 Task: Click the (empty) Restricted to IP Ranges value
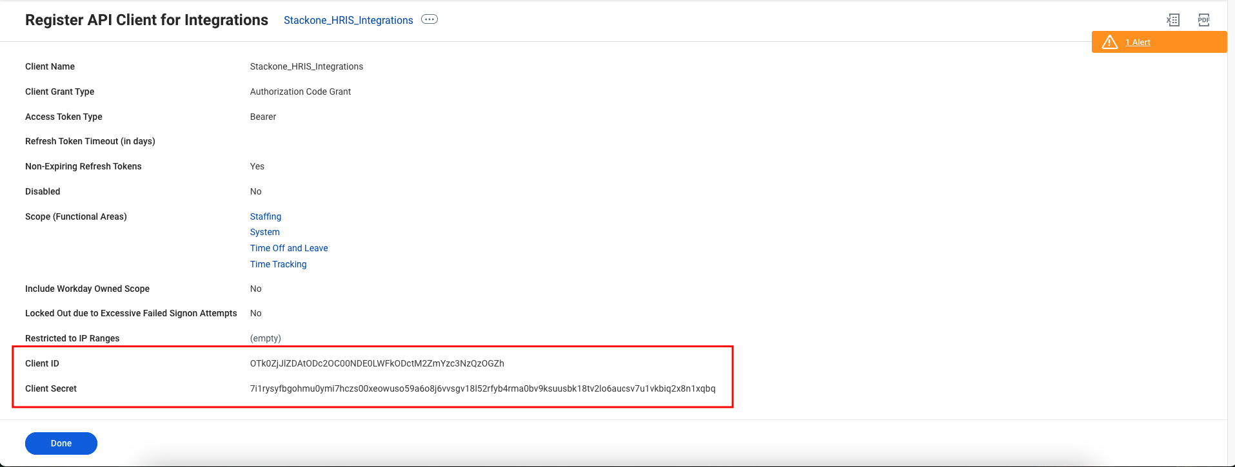[x=266, y=338]
